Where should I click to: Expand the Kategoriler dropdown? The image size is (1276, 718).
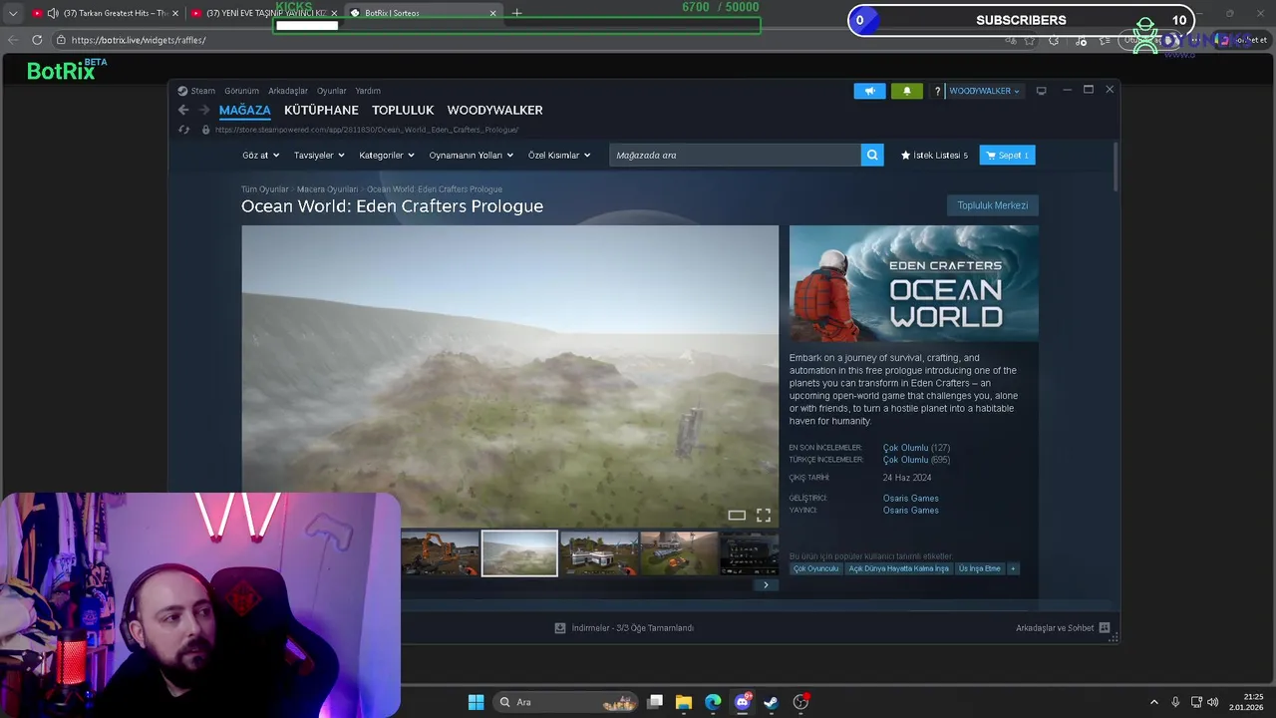click(387, 155)
